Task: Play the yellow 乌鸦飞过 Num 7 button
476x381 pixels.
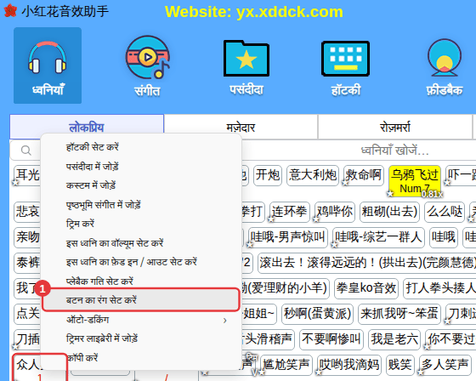Action: pos(415,181)
